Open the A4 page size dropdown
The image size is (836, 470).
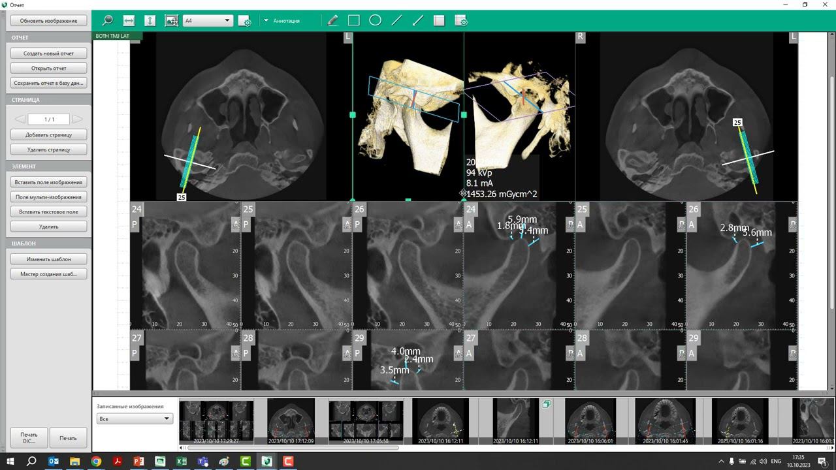208,21
